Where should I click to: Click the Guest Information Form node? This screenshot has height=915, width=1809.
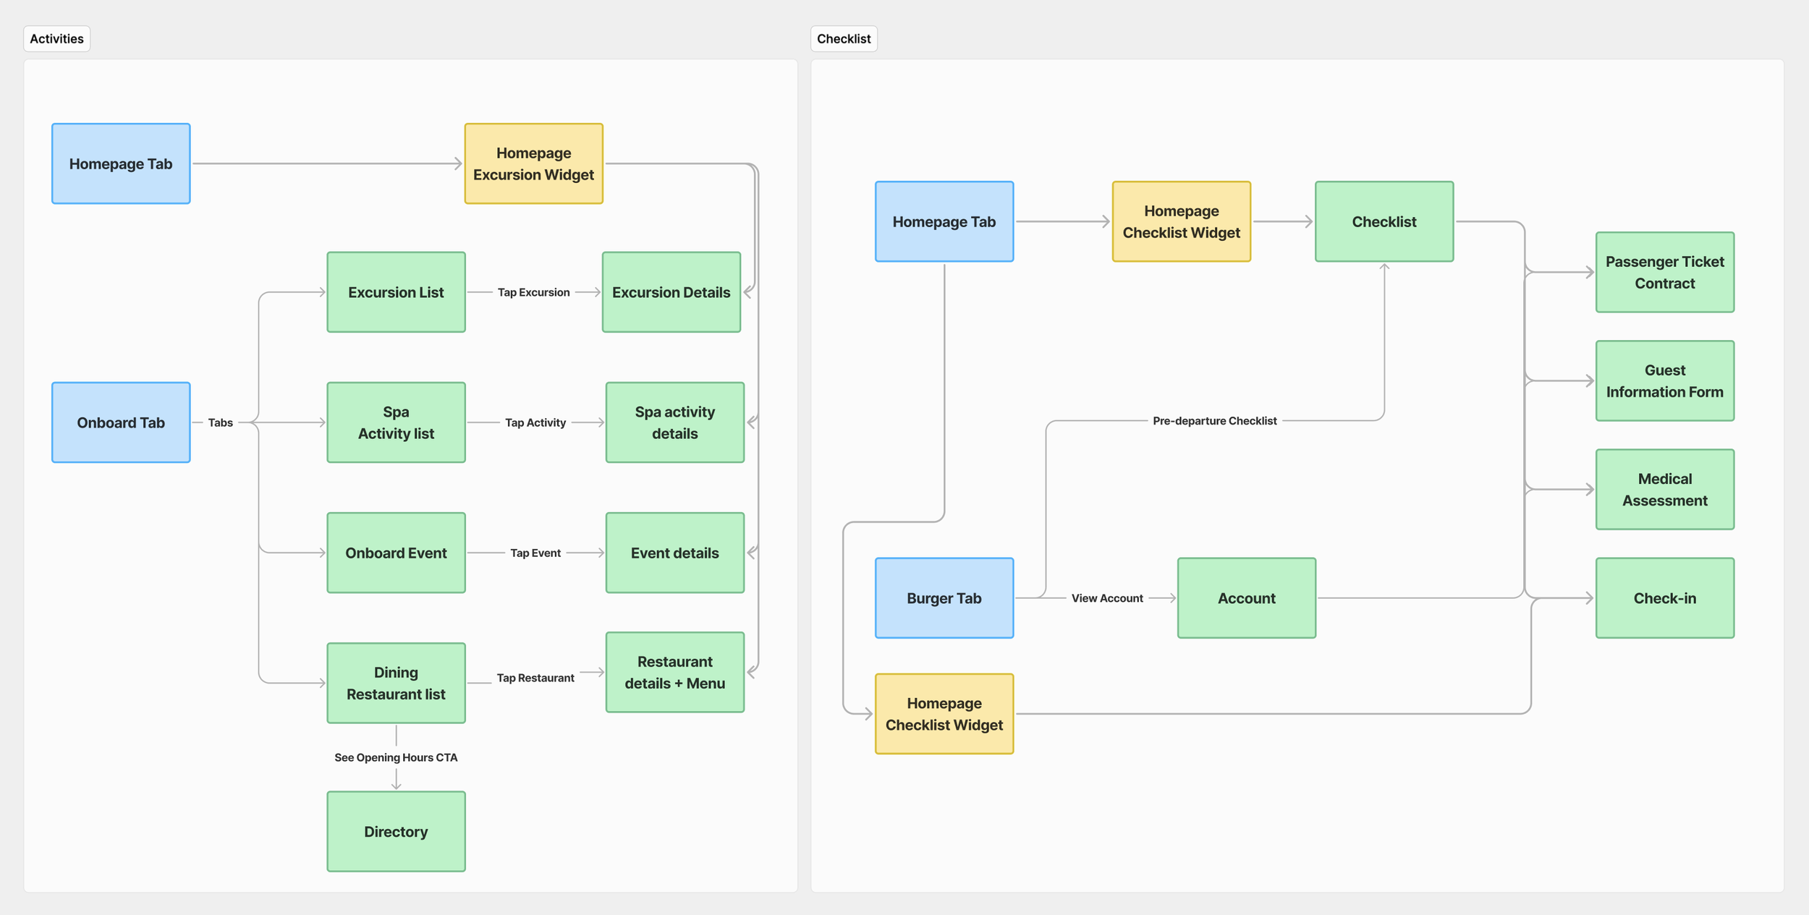[x=1665, y=380]
